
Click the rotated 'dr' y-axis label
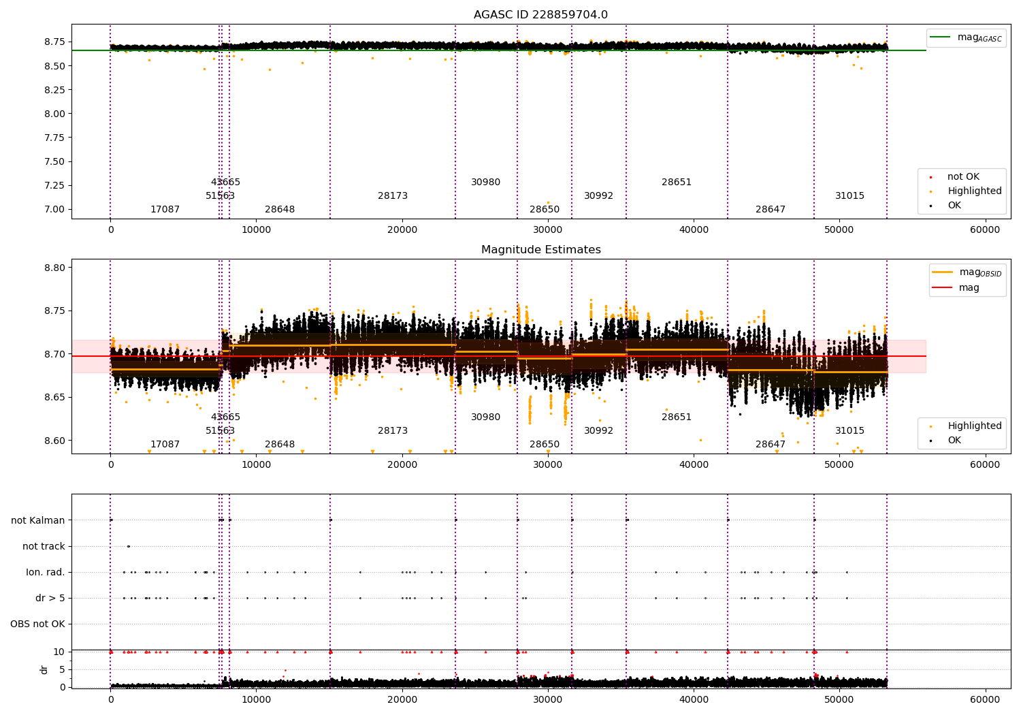coord(44,669)
